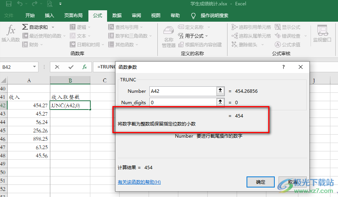Viewport: 338px width, 197px height.
Task: Click the Enter checkmark in formula bar
Action: (71, 67)
